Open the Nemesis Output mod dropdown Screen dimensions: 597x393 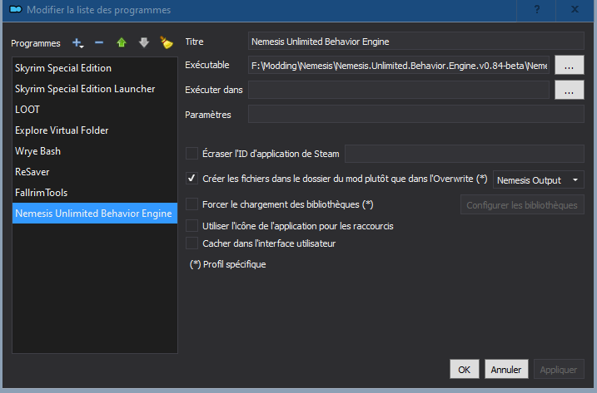point(539,179)
